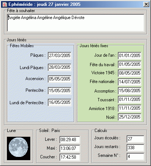
Task: Click the Ascension date field
Action: click(x=59, y=79)
